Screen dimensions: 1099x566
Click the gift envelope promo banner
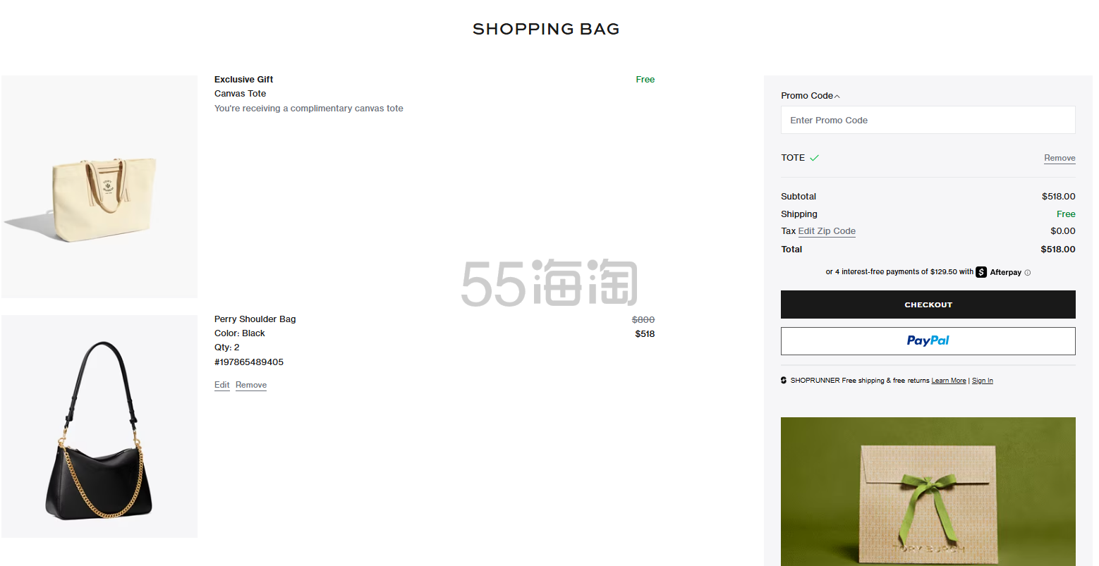(x=928, y=491)
